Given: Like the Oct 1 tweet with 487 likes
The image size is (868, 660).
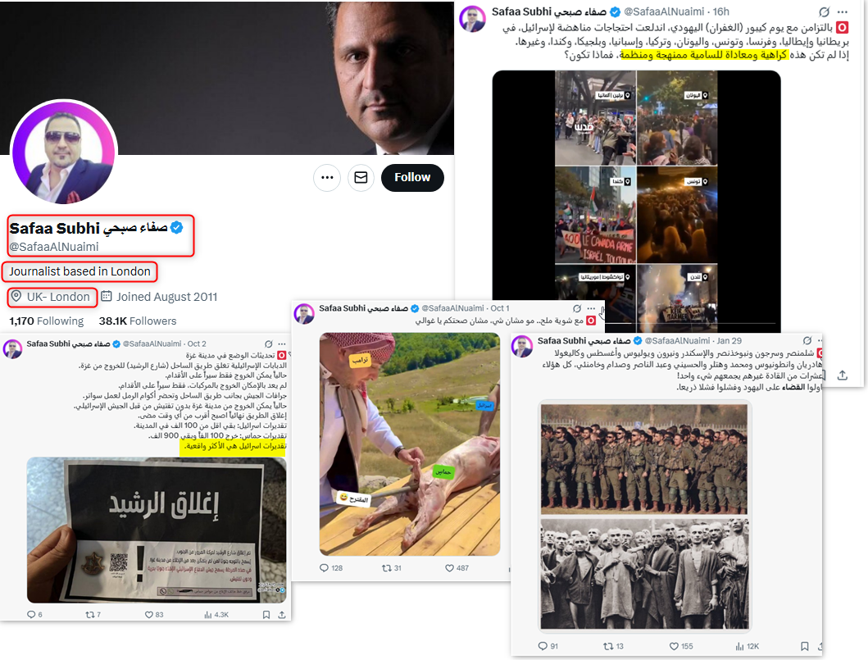Looking at the screenshot, I should pyautogui.click(x=457, y=568).
